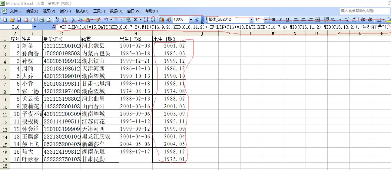Create a new workbook from the toolbar
This screenshot has width=391, height=170.
click(x=5, y=20)
